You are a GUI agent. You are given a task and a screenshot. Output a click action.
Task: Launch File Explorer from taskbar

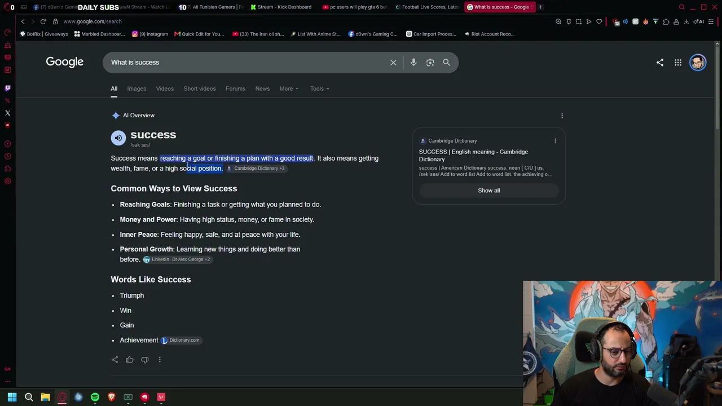pos(45,397)
